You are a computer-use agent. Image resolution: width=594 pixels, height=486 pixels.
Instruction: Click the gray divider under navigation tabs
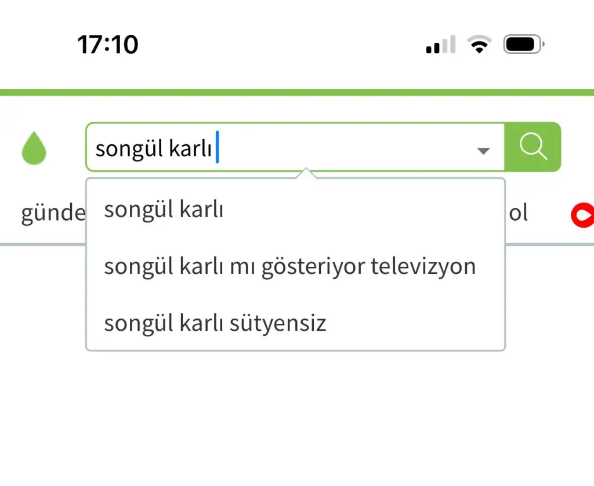point(42,244)
